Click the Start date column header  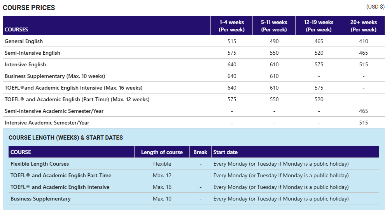(x=225, y=152)
